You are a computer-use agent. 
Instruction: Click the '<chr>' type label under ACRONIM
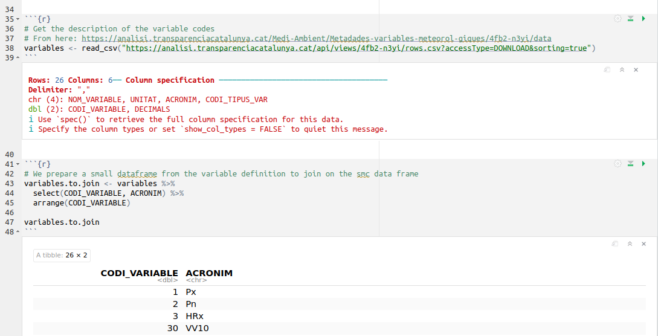click(x=196, y=280)
